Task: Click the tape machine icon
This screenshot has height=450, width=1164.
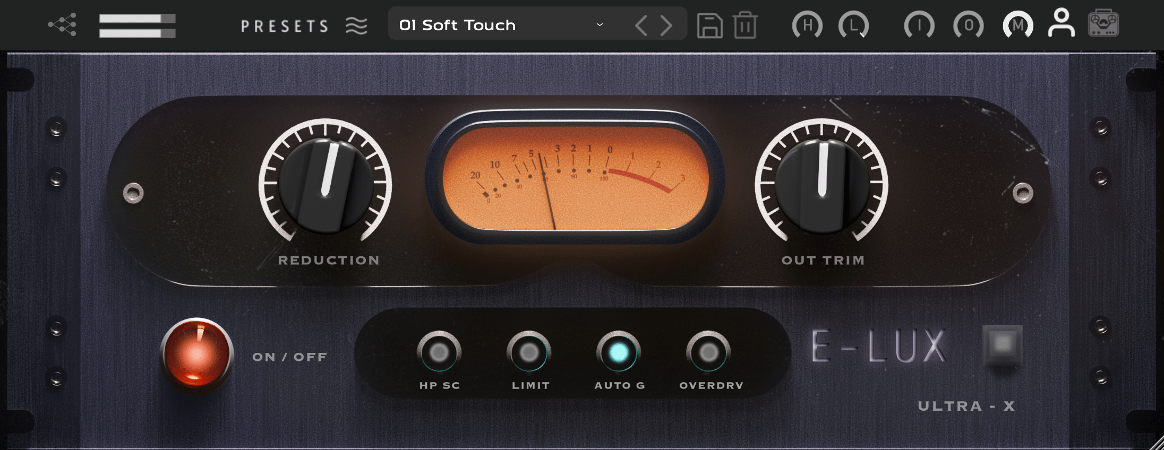Action: click(1103, 24)
